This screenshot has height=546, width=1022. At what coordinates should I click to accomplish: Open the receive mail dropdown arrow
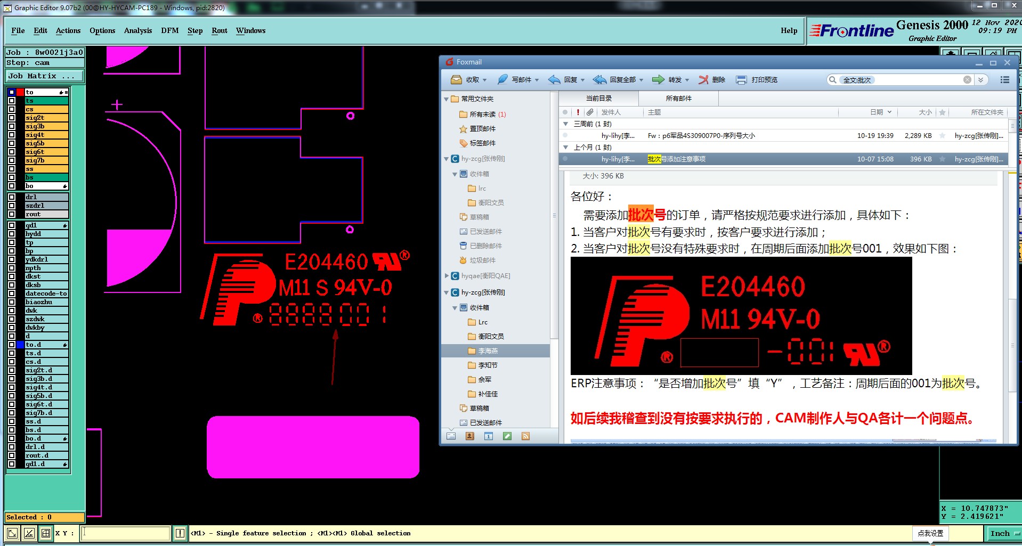pos(485,80)
